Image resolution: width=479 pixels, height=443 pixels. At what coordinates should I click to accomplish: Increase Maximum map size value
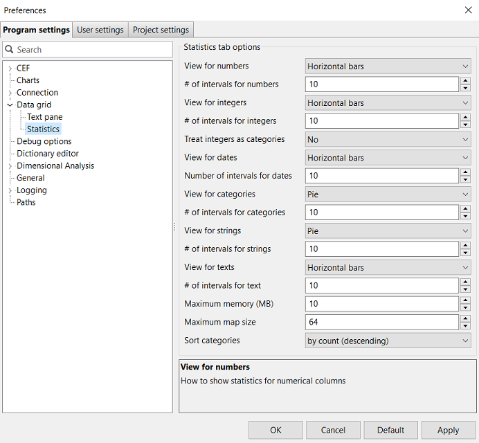tap(465, 318)
